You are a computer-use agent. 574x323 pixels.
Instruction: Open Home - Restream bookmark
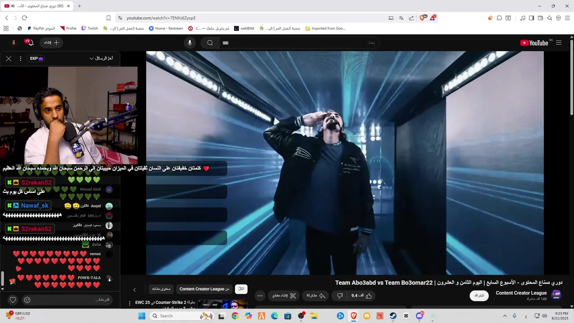pyautogui.click(x=166, y=28)
